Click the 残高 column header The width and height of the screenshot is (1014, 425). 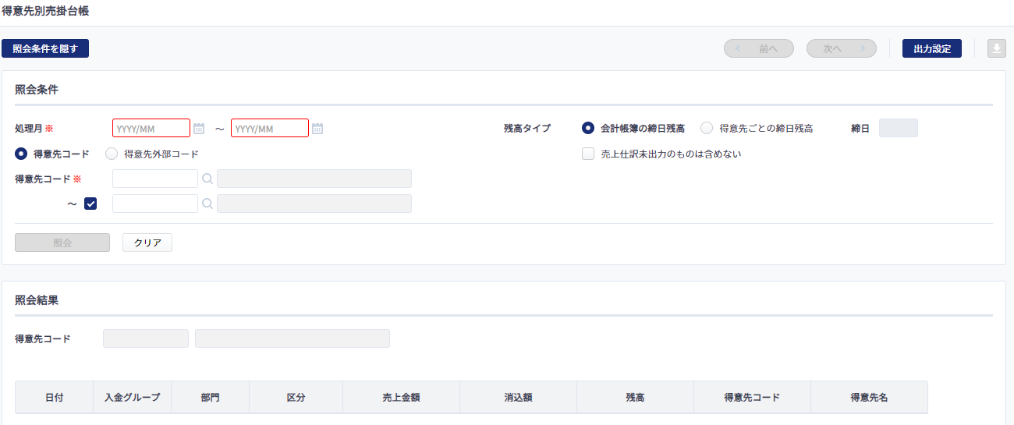(635, 397)
